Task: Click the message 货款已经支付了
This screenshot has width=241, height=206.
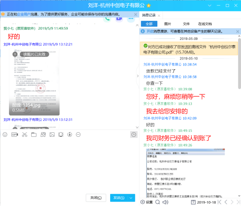Action: coord(161,71)
